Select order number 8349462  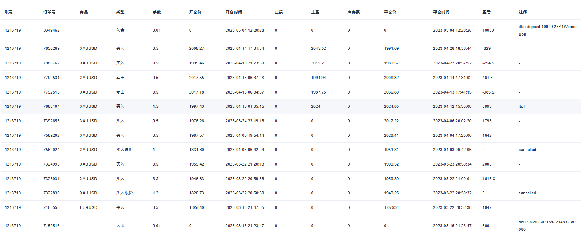click(x=51, y=30)
